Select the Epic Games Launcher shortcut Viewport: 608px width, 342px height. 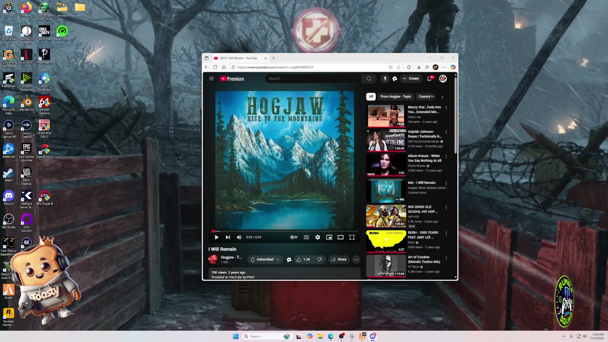[x=26, y=153]
